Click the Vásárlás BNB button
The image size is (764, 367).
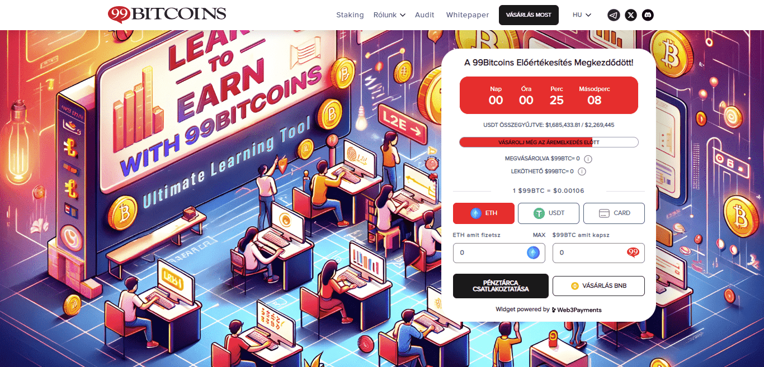point(598,286)
